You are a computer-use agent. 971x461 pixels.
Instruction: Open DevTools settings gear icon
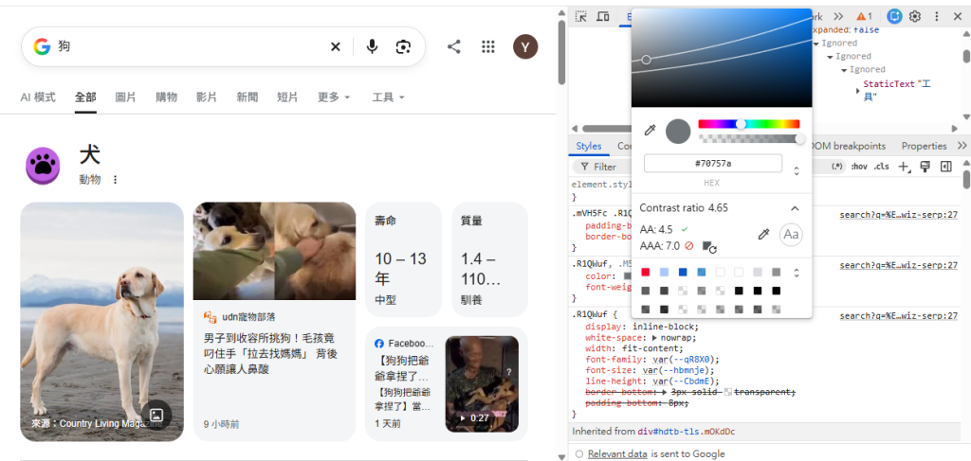click(x=915, y=17)
